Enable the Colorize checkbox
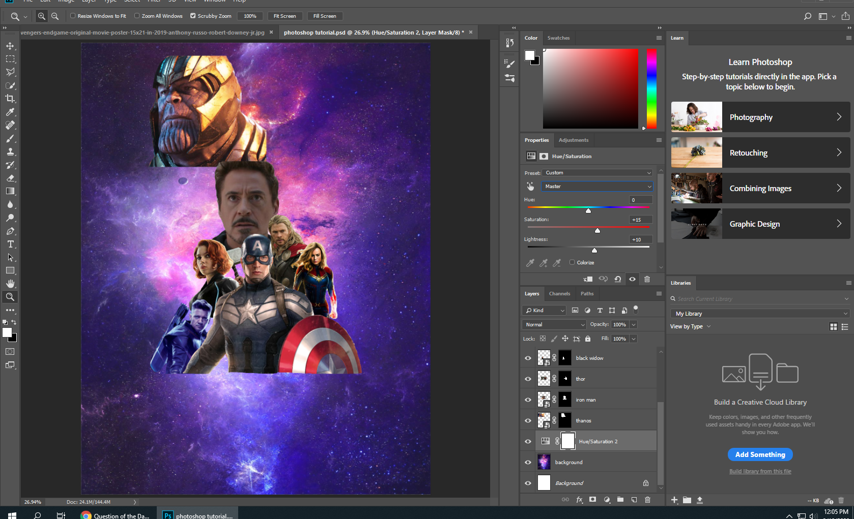The image size is (854, 519). (x=572, y=262)
